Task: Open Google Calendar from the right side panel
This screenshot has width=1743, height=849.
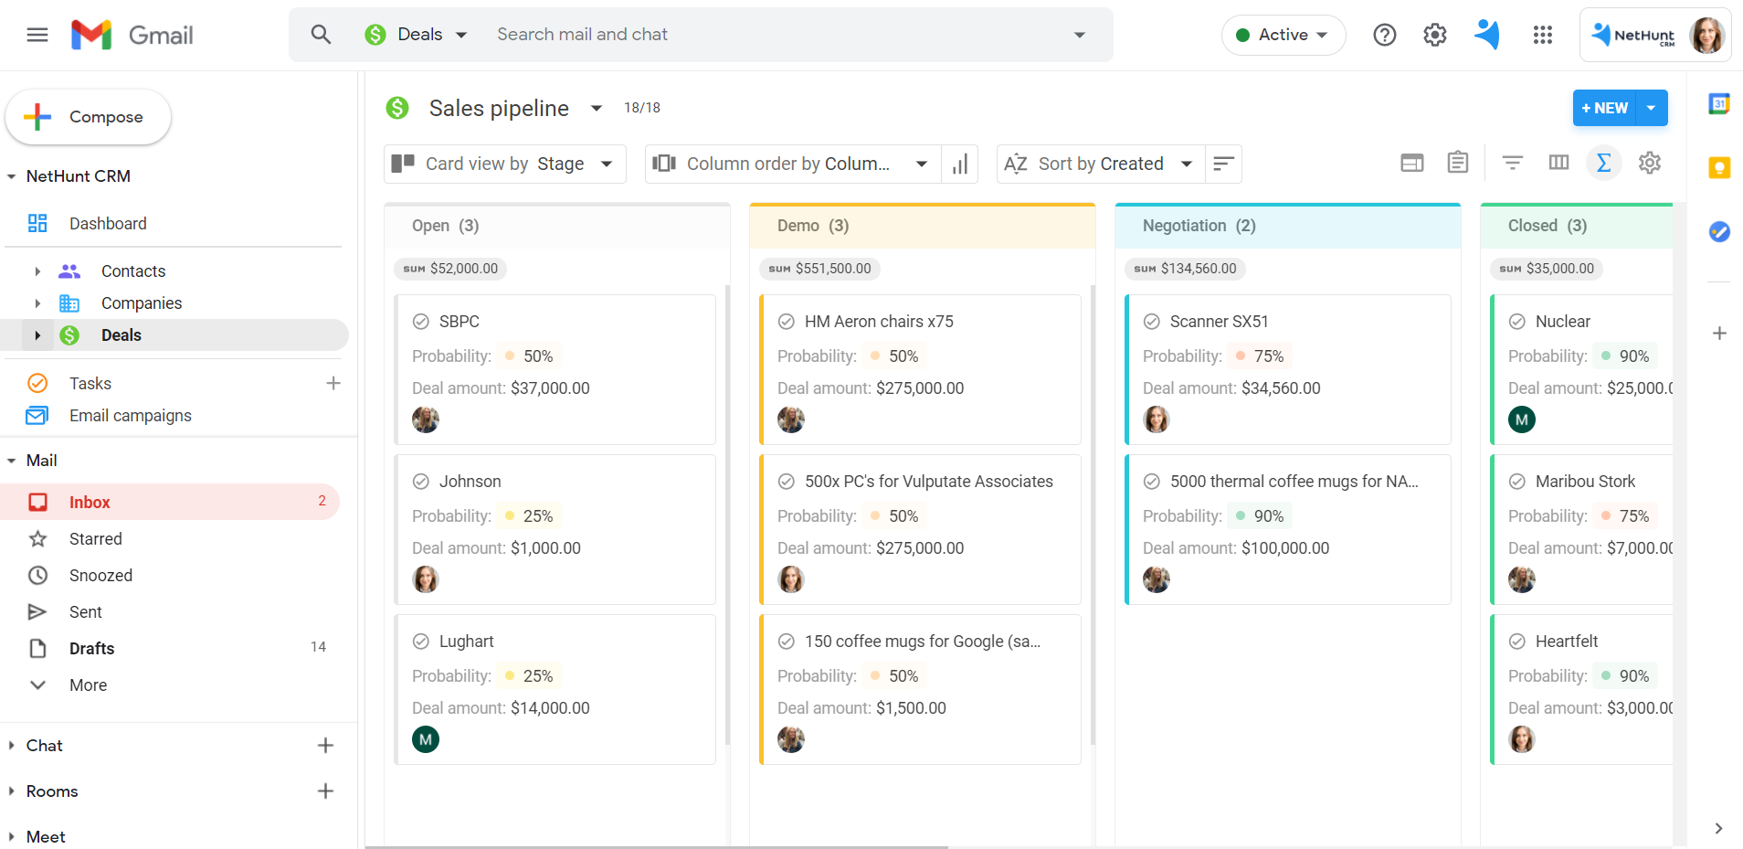Action: coord(1721,105)
